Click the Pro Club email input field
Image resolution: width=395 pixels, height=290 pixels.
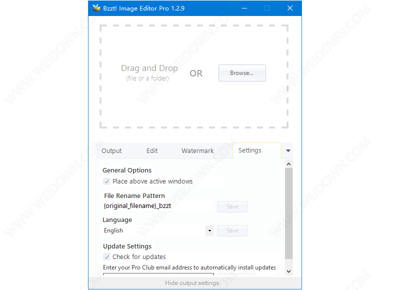coord(158,274)
